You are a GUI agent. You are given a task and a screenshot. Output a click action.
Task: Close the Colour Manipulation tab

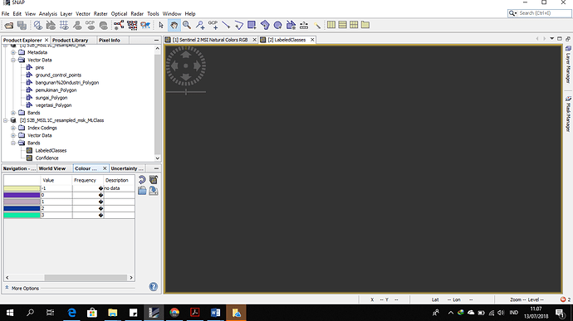pyautogui.click(x=105, y=168)
